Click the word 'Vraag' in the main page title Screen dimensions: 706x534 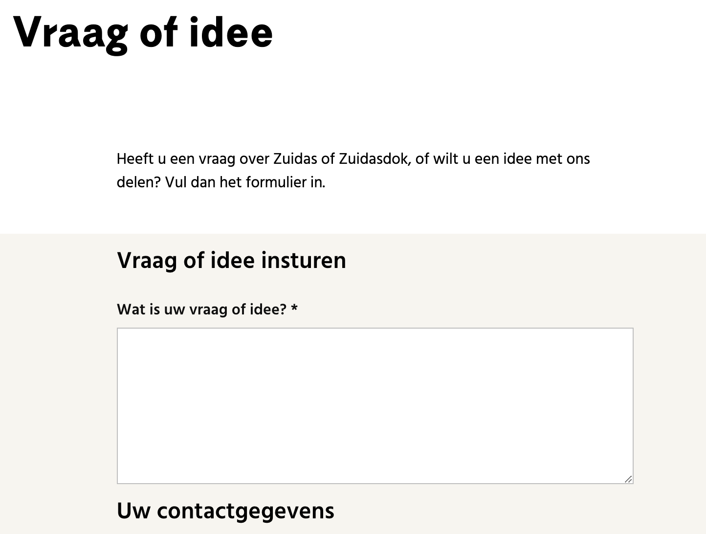pyautogui.click(x=70, y=33)
